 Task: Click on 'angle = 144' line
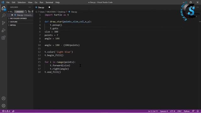coord(52,38)
